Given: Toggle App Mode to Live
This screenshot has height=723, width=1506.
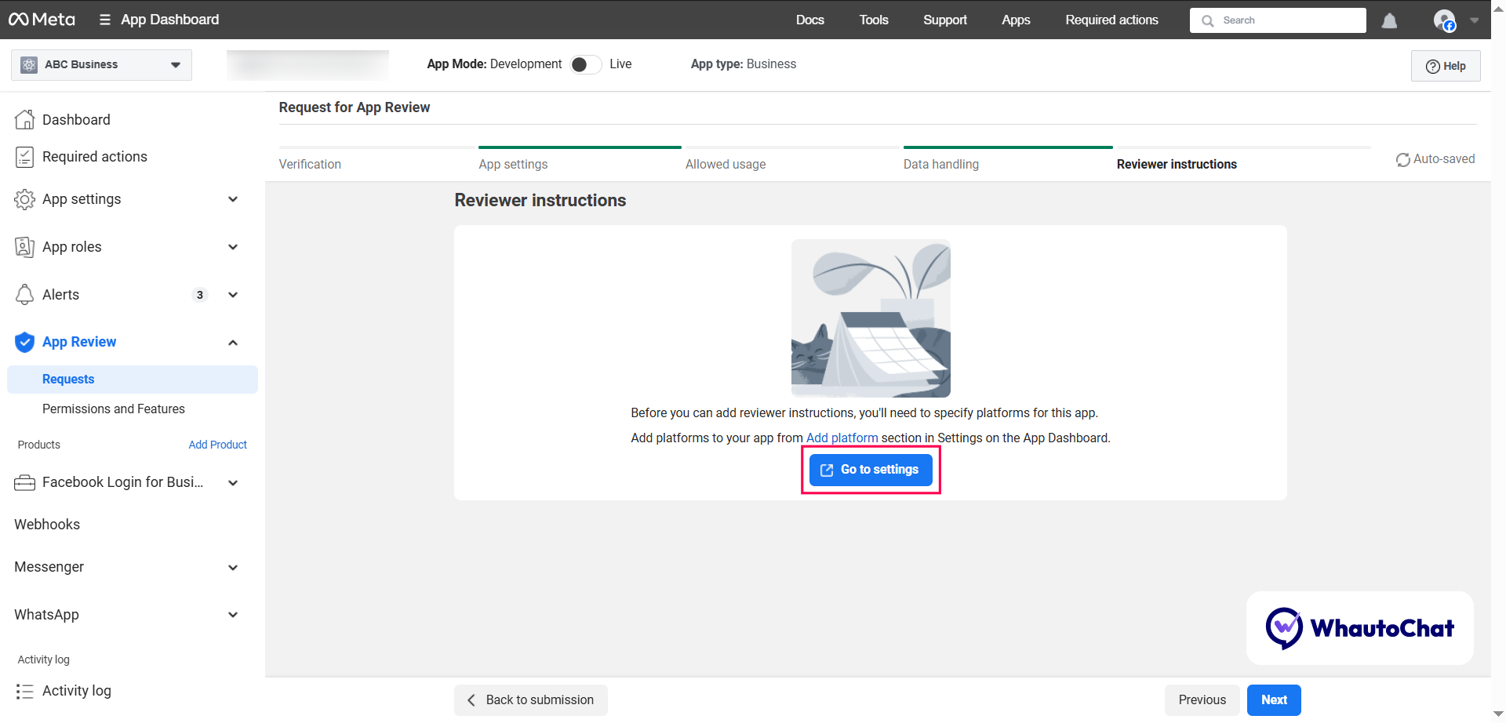Looking at the screenshot, I should click(585, 64).
